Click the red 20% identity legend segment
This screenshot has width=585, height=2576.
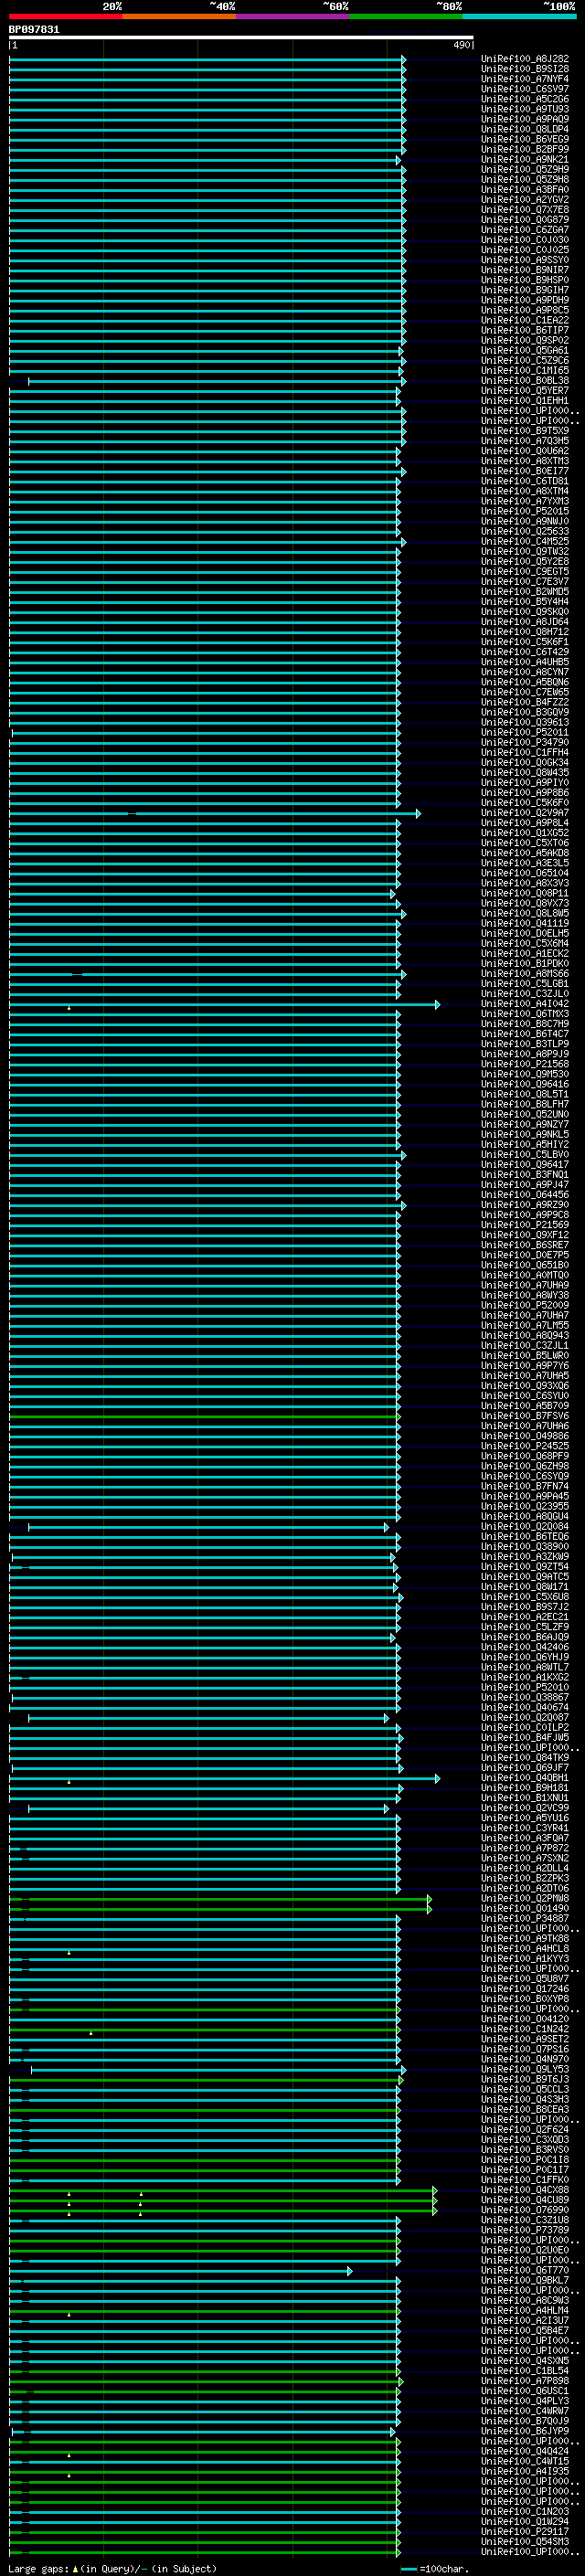click(x=65, y=16)
